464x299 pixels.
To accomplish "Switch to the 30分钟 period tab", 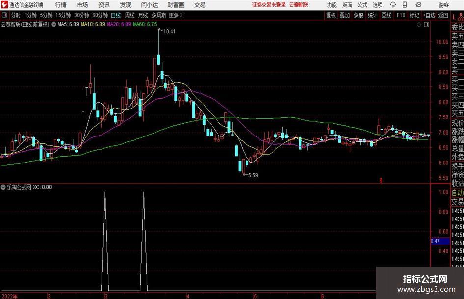I will pyautogui.click(x=82, y=15).
